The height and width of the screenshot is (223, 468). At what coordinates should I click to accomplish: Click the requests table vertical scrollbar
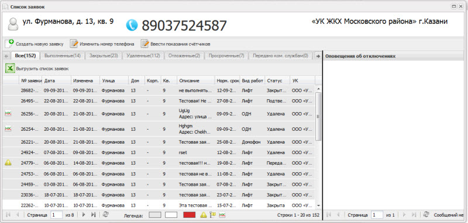click(318, 117)
